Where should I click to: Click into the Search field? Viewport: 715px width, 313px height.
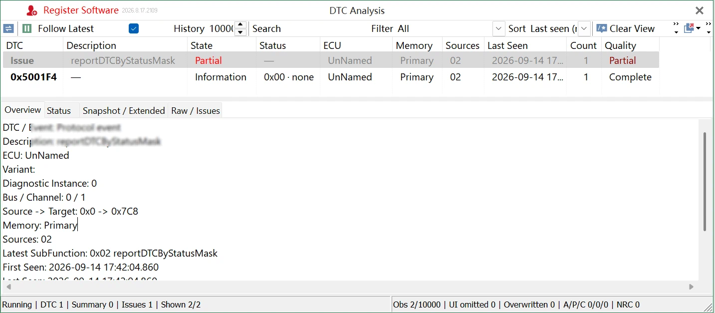(324, 28)
